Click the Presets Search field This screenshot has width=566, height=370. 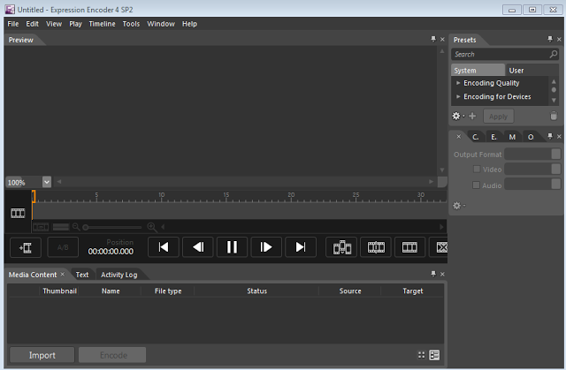505,55
